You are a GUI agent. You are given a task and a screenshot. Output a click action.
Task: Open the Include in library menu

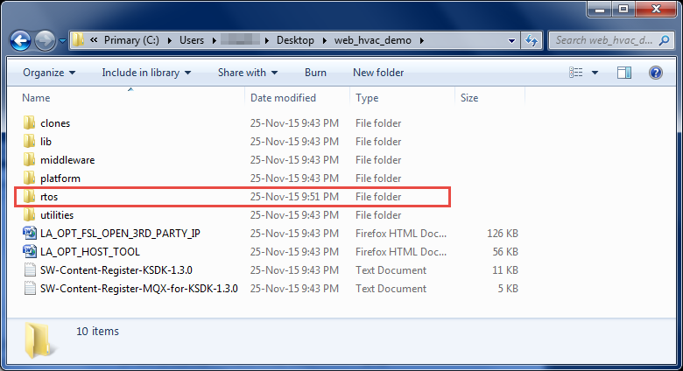point(146,73)
